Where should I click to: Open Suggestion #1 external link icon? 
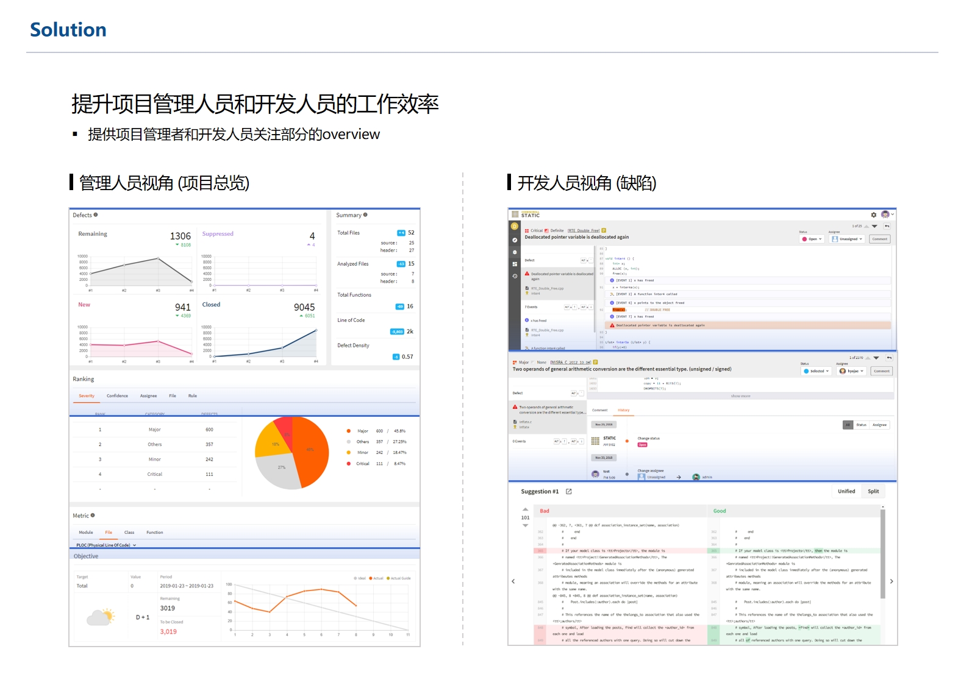pyautogui.click(x=568, y=491)
